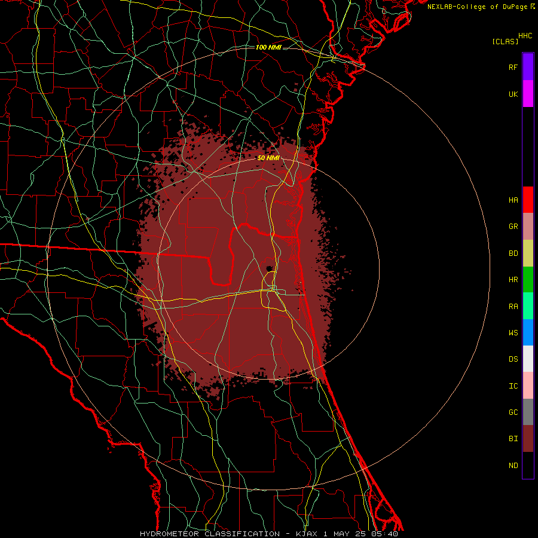The height and width of the screenshot is (538, 538).
Task: Click the DS white legend swatch
Action: pos(528,359)
